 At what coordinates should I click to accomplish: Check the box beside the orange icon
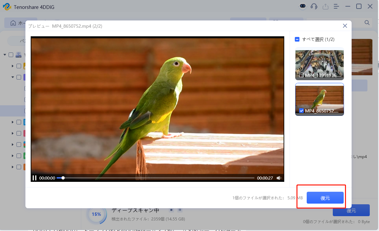click(x=19, y=167)
